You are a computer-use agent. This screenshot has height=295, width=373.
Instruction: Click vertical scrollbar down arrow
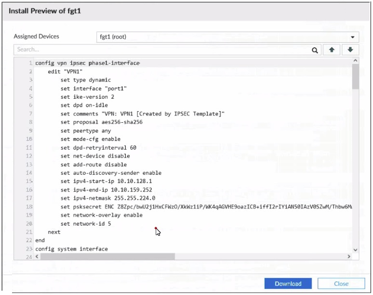[356, 250]
